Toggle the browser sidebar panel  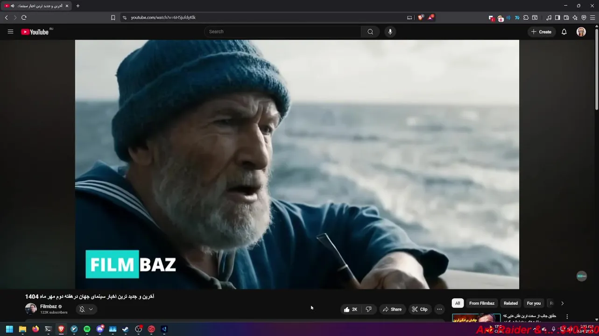pyautogui.click(x=557, y=18)
